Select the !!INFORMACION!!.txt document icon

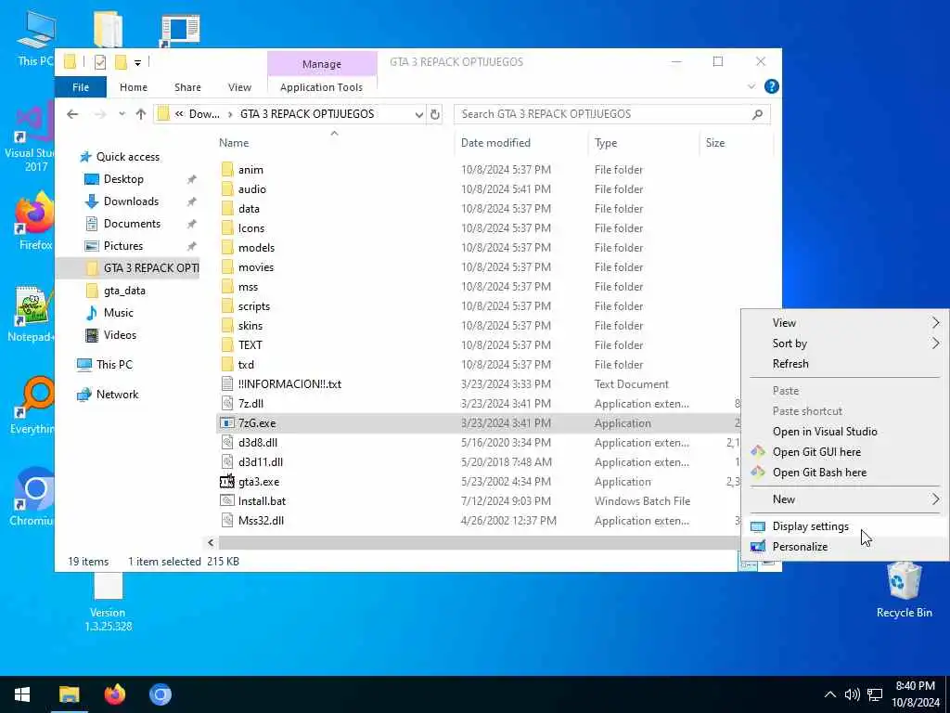(226, 383)
